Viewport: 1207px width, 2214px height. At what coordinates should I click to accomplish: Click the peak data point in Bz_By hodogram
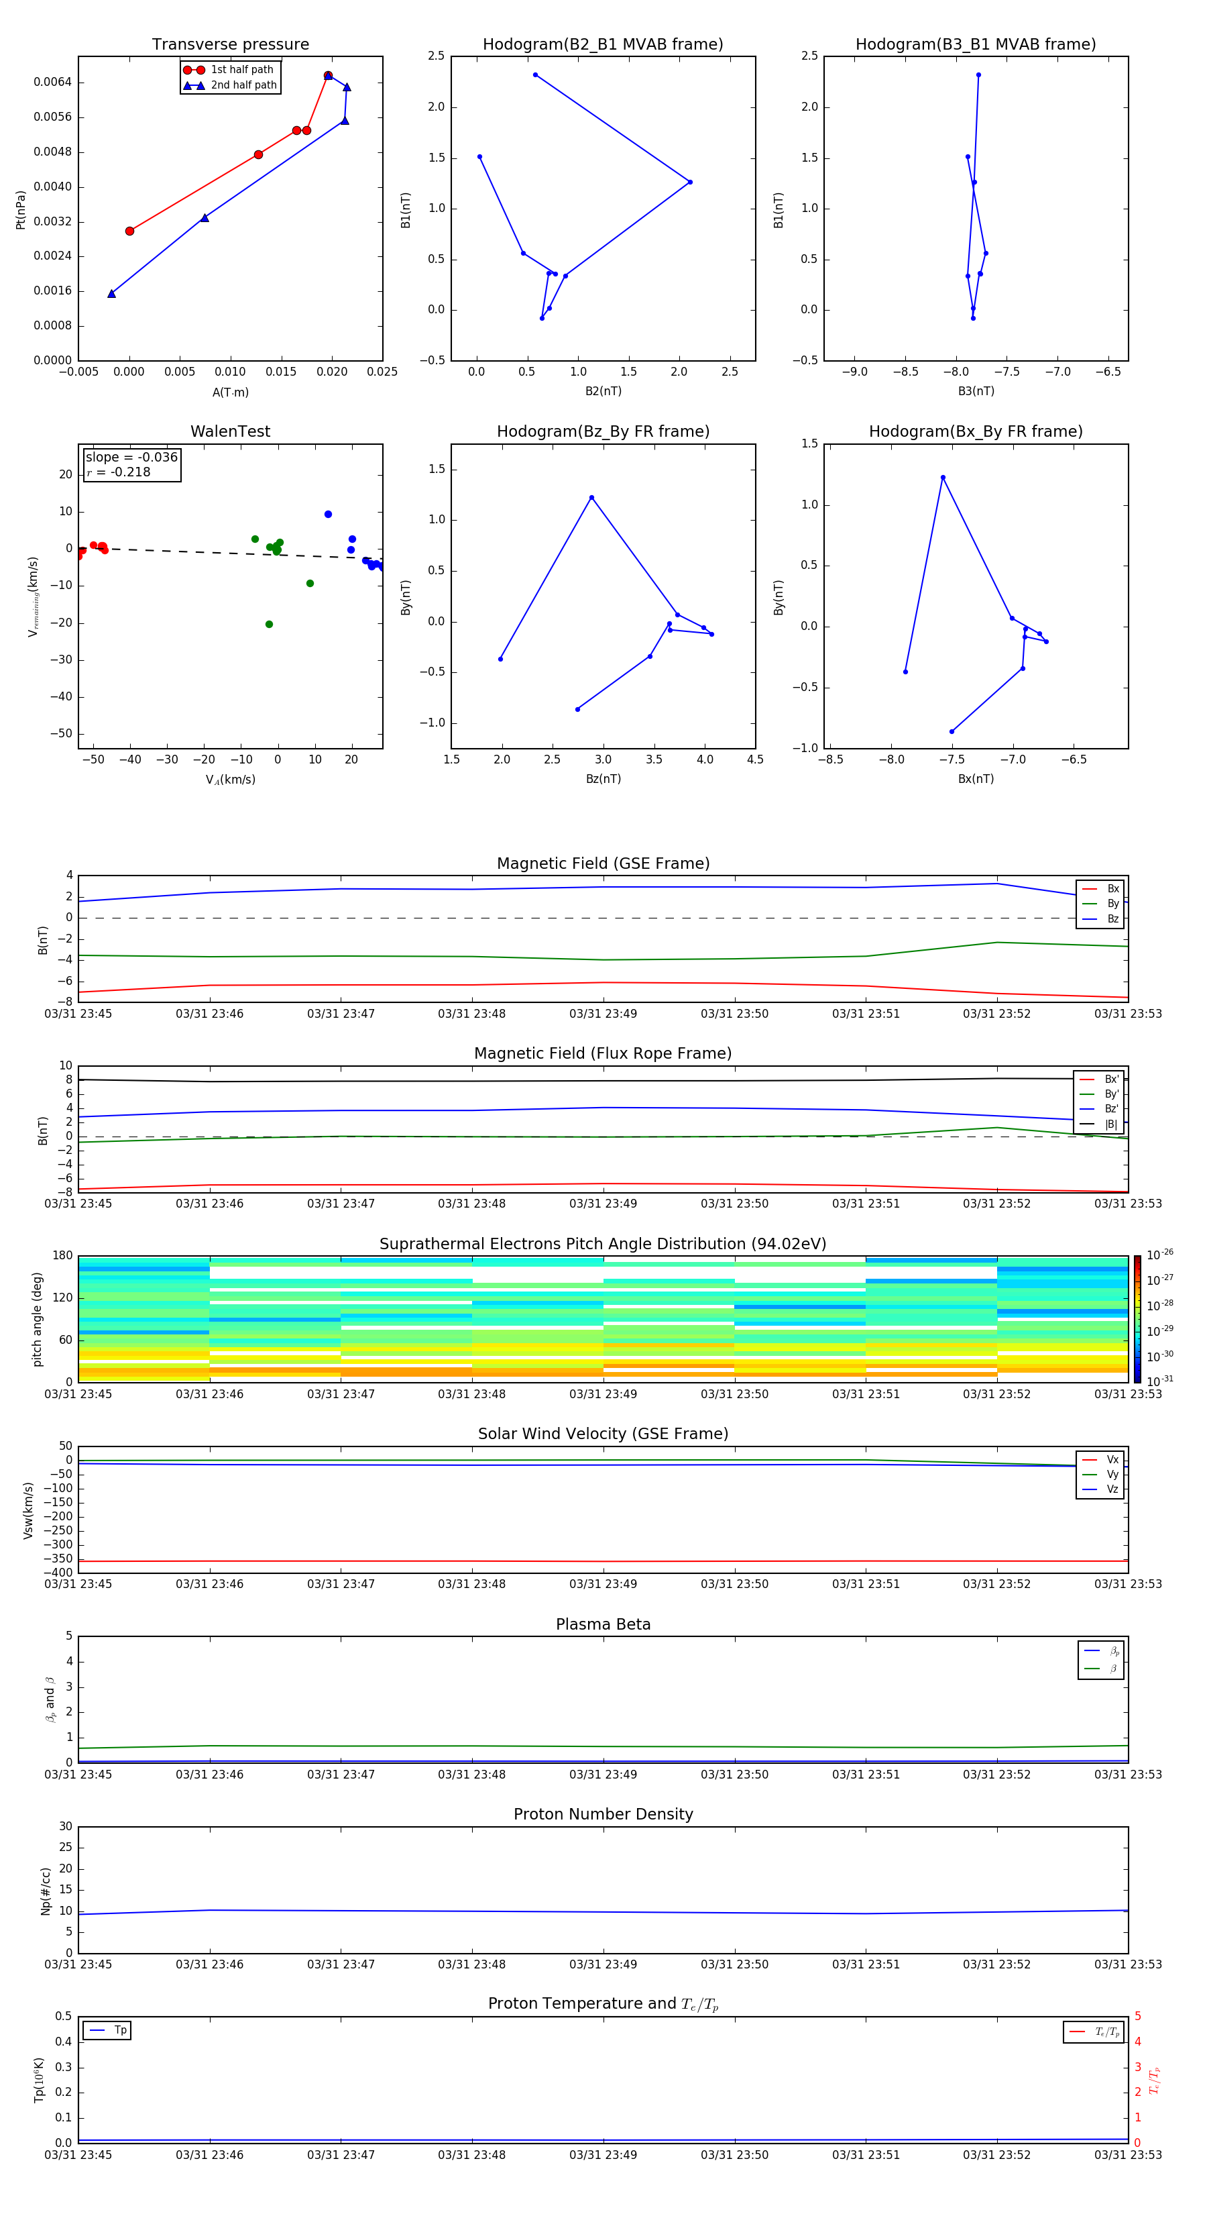pyautogui.click(x=591, y=498)
